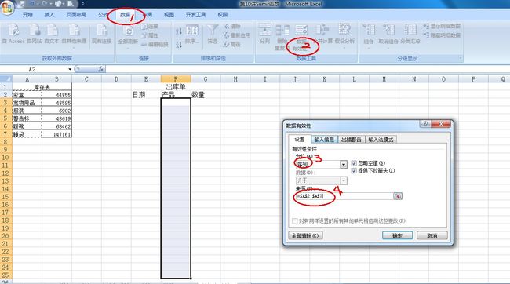The height and width of the screenshot is (284, 510).
Task: Import data from web (自网站)
Action: 35,34
